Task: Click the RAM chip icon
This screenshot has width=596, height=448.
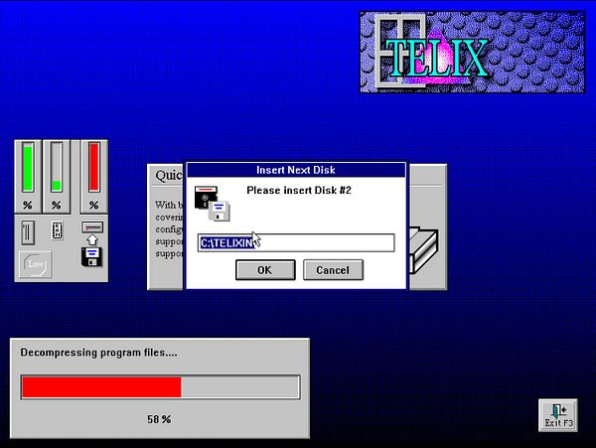Action: point(57,230)
